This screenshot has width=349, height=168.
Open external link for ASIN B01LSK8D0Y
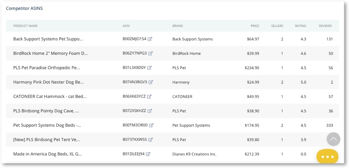pos(150,68)
